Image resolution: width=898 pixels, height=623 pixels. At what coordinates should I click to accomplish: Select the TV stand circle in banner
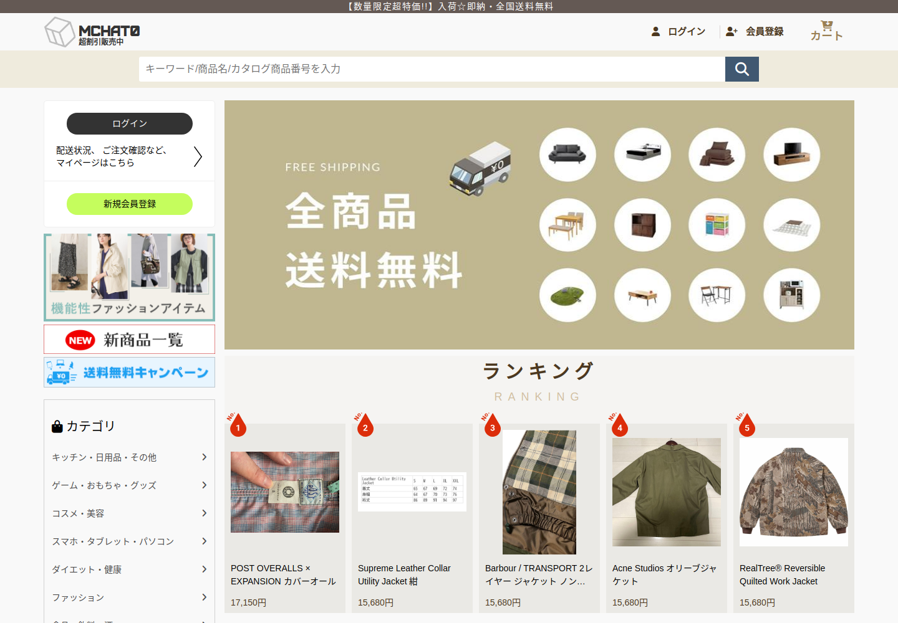coord(791,155)
